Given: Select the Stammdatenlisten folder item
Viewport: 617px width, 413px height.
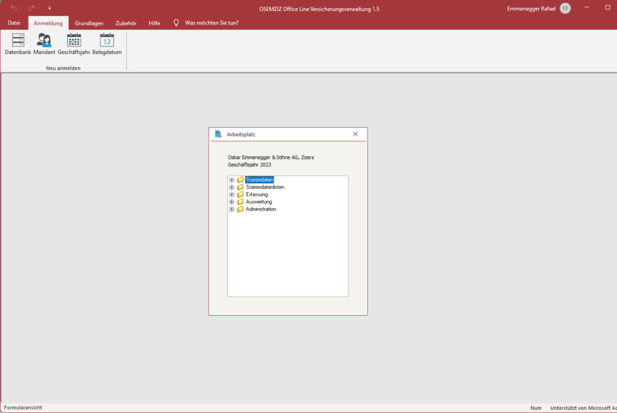Looking at the screenshot, I should tap(265, 187).
